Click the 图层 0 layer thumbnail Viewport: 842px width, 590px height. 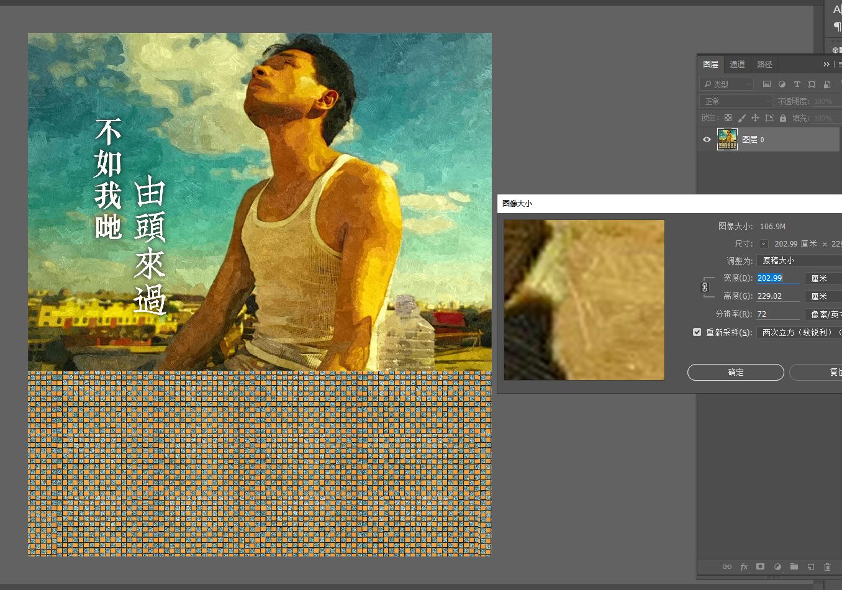(727, 139)
